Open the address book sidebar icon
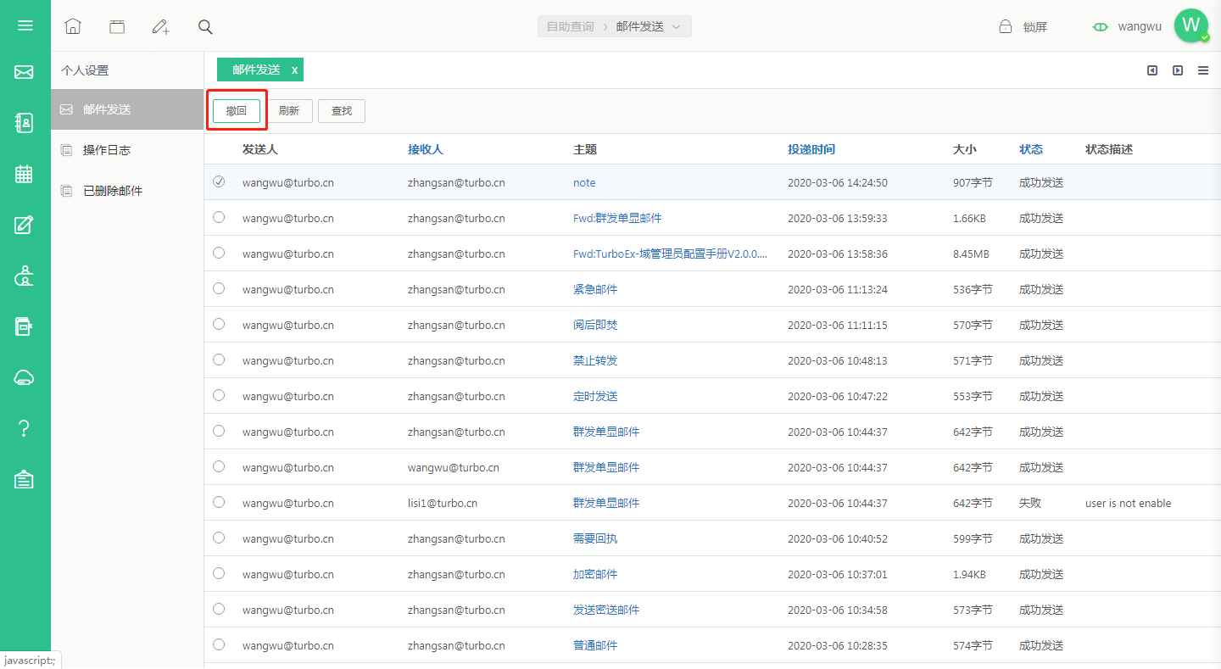 (x=24, y=123)
